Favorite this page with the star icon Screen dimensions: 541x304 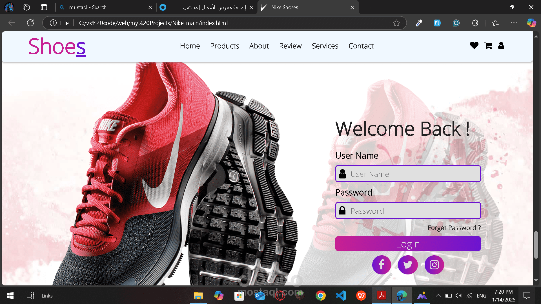coord(396,23)
